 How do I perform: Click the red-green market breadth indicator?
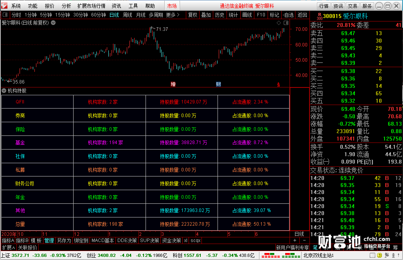[x=281, y=256]
